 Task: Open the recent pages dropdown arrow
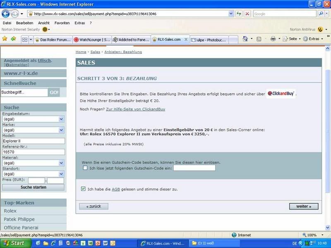(22, 14)
